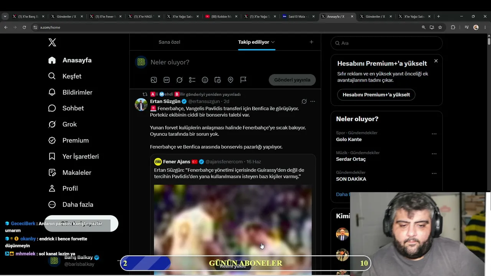Expand Daha fazla menu in sidebar
491x276 pixels.
pyautogui.click(x=71, y=205)
